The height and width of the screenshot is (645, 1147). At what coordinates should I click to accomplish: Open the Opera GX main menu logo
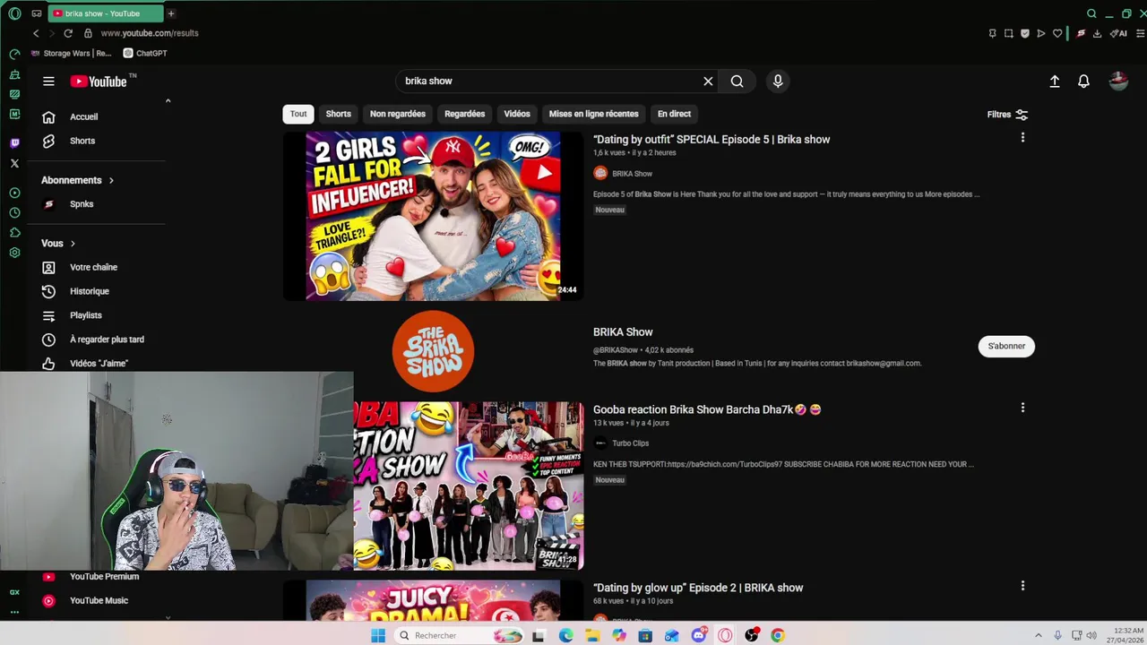(14, 13)
